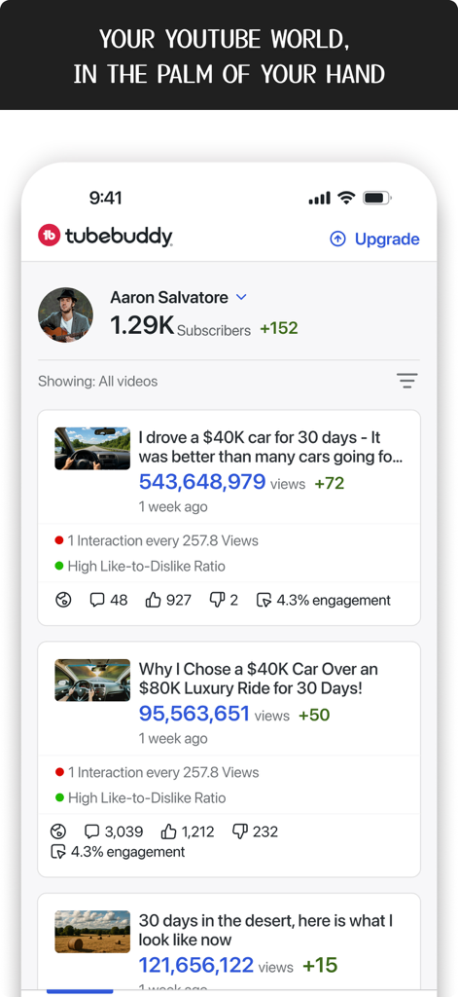Tap the TubeBuddy logo
Image resolution: width=458 pixels, height=997 pixels.
(105, 236)
